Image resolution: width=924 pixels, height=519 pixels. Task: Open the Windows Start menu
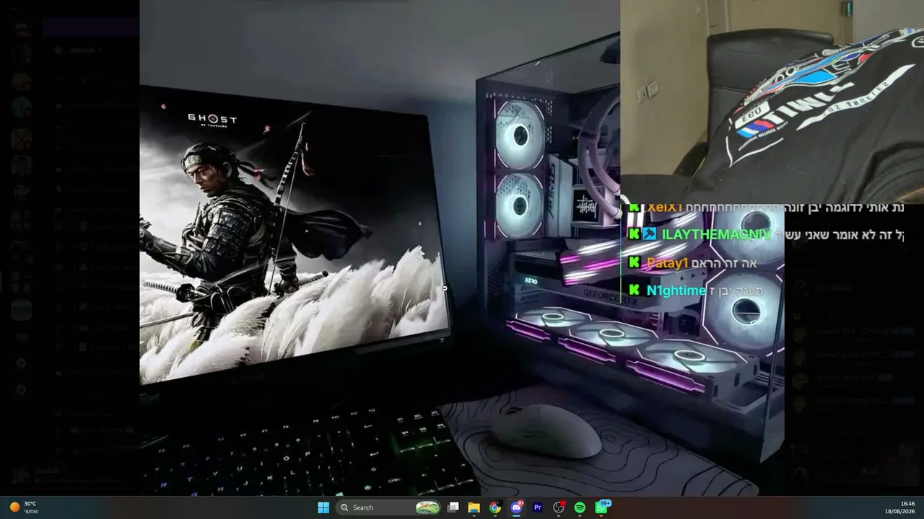[323, 507]
